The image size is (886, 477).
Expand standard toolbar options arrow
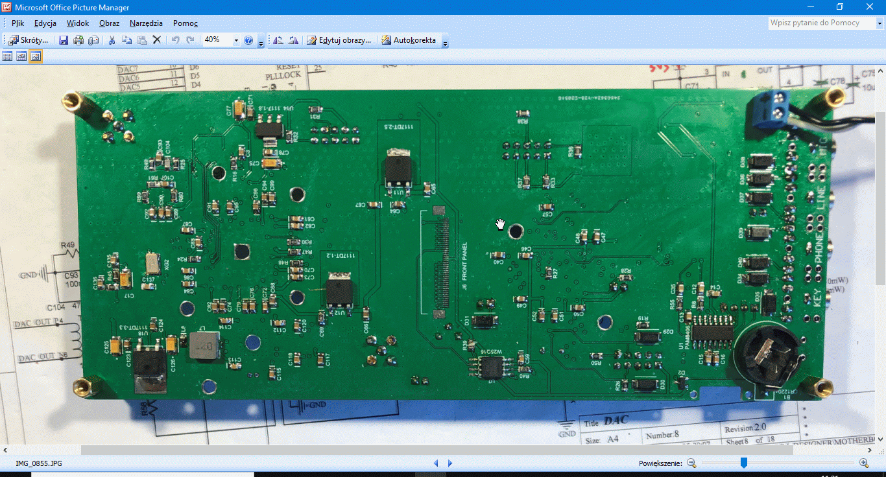(x=261, y=43)
